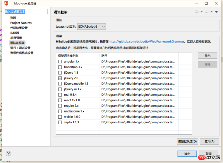223x163 pixels.
Task: Check the bootstrap 3.x checkbox
Action: tap(60, 67)
